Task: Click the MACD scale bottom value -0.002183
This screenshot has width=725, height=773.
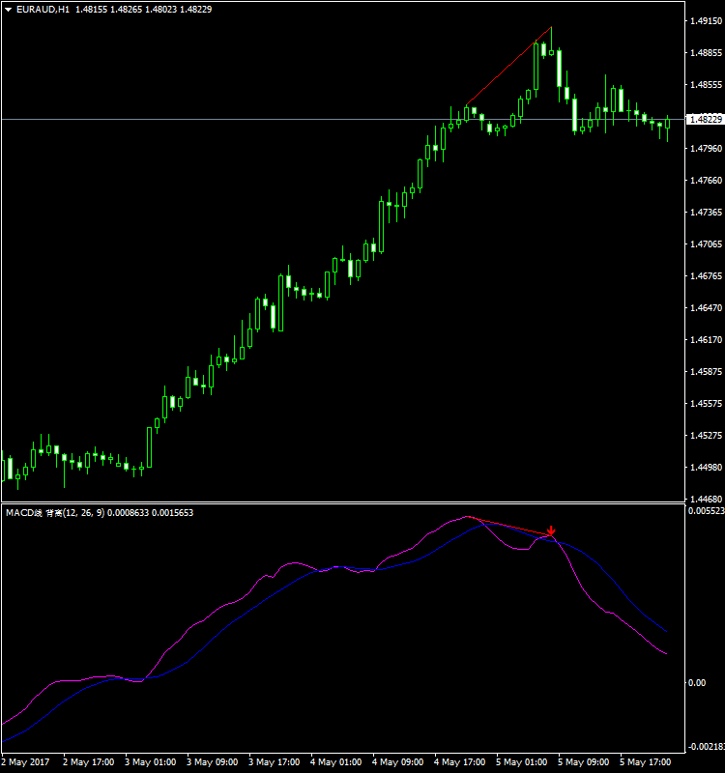Action: point(706,747)
